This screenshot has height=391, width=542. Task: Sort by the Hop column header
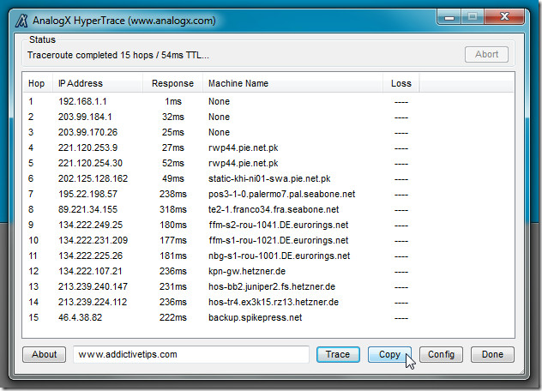point(37,83)
